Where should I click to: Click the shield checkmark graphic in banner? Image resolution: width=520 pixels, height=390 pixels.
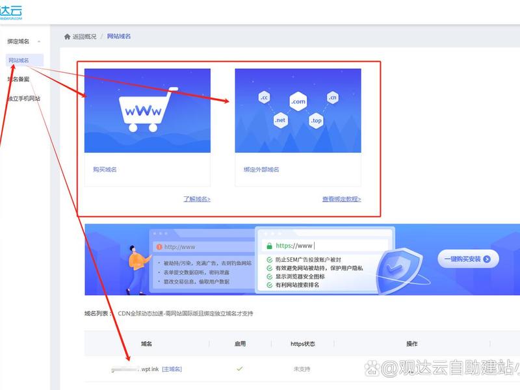[400, 270]
